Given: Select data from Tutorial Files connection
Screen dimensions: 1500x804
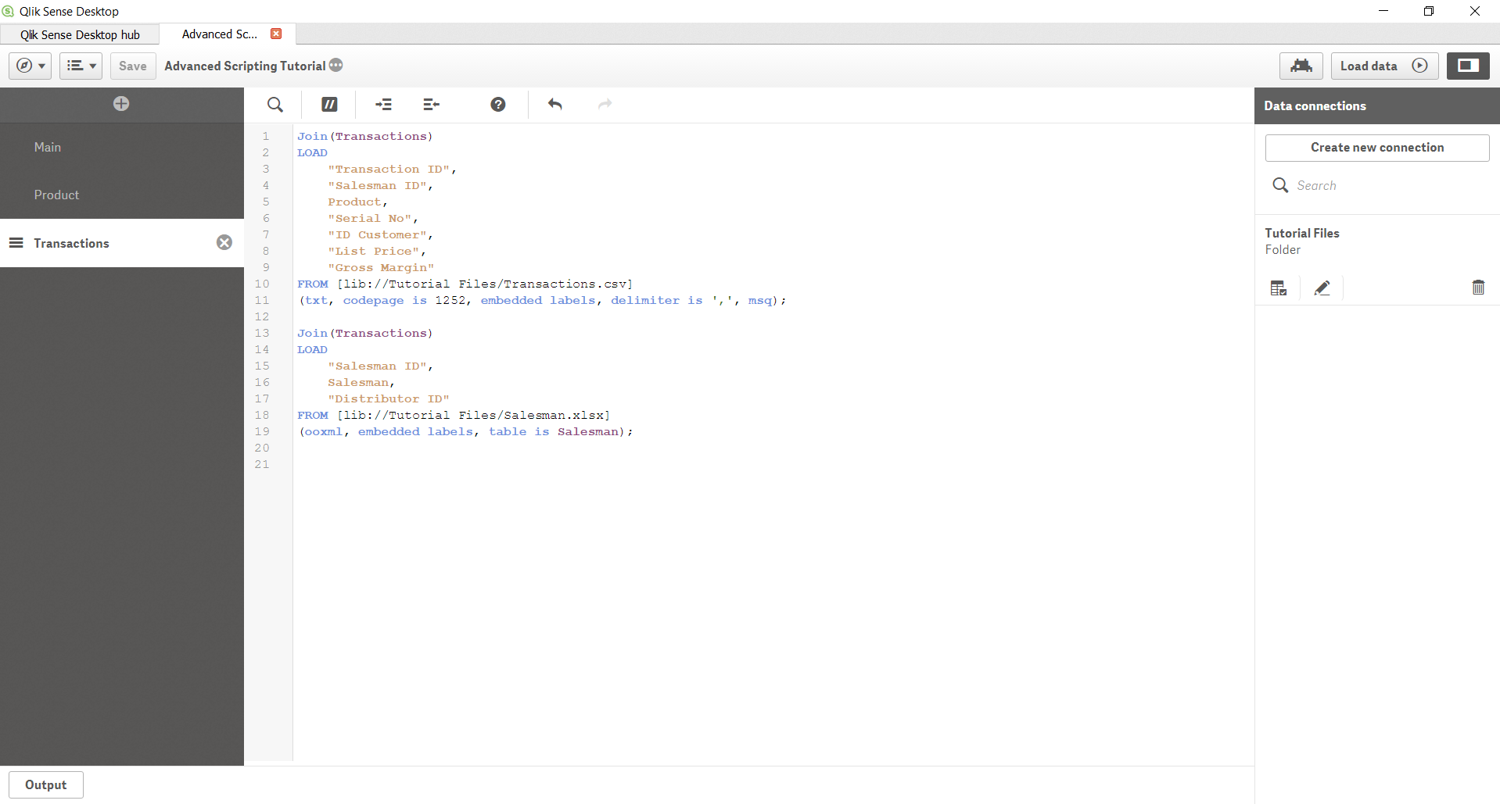Looking at the screenshot, I should click(x=1279, y=288).
